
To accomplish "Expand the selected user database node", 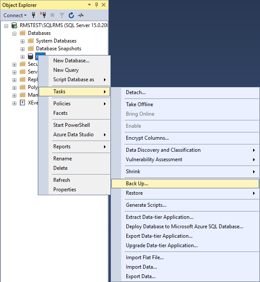I will (22, 57).
